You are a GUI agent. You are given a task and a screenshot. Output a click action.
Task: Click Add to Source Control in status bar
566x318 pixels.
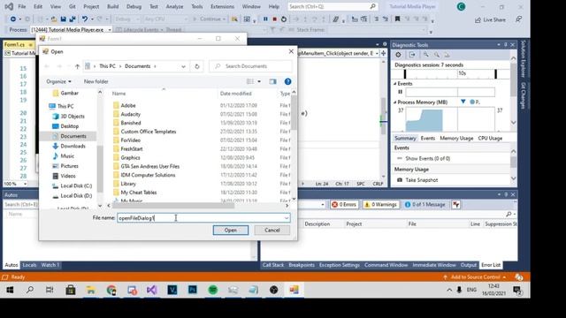476,276
